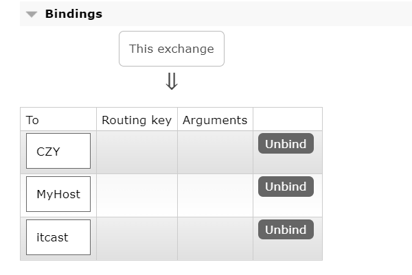
Task: Select the itcast row routing key cell
Action: 137,238
